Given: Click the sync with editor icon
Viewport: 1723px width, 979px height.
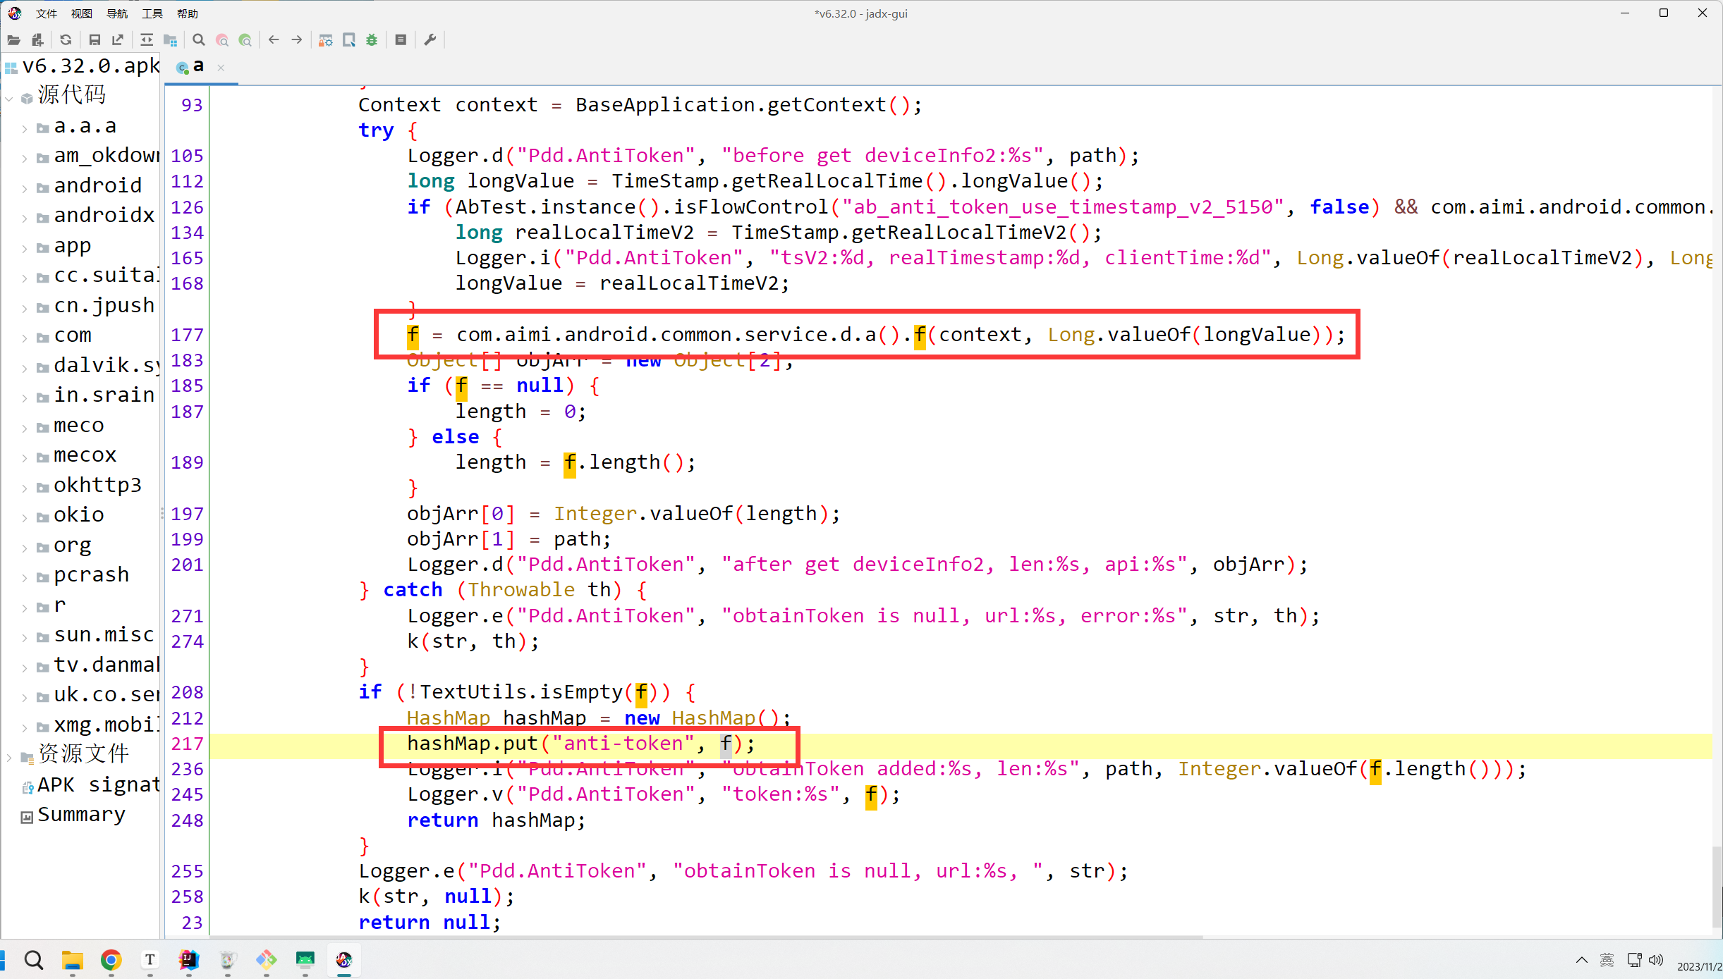Looking at the screenshot, I should [x=147, y=40].
